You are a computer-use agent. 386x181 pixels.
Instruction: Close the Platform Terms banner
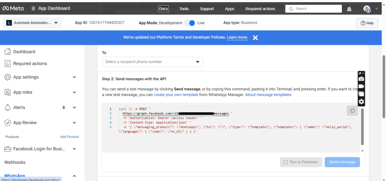(x=255, y=38)
